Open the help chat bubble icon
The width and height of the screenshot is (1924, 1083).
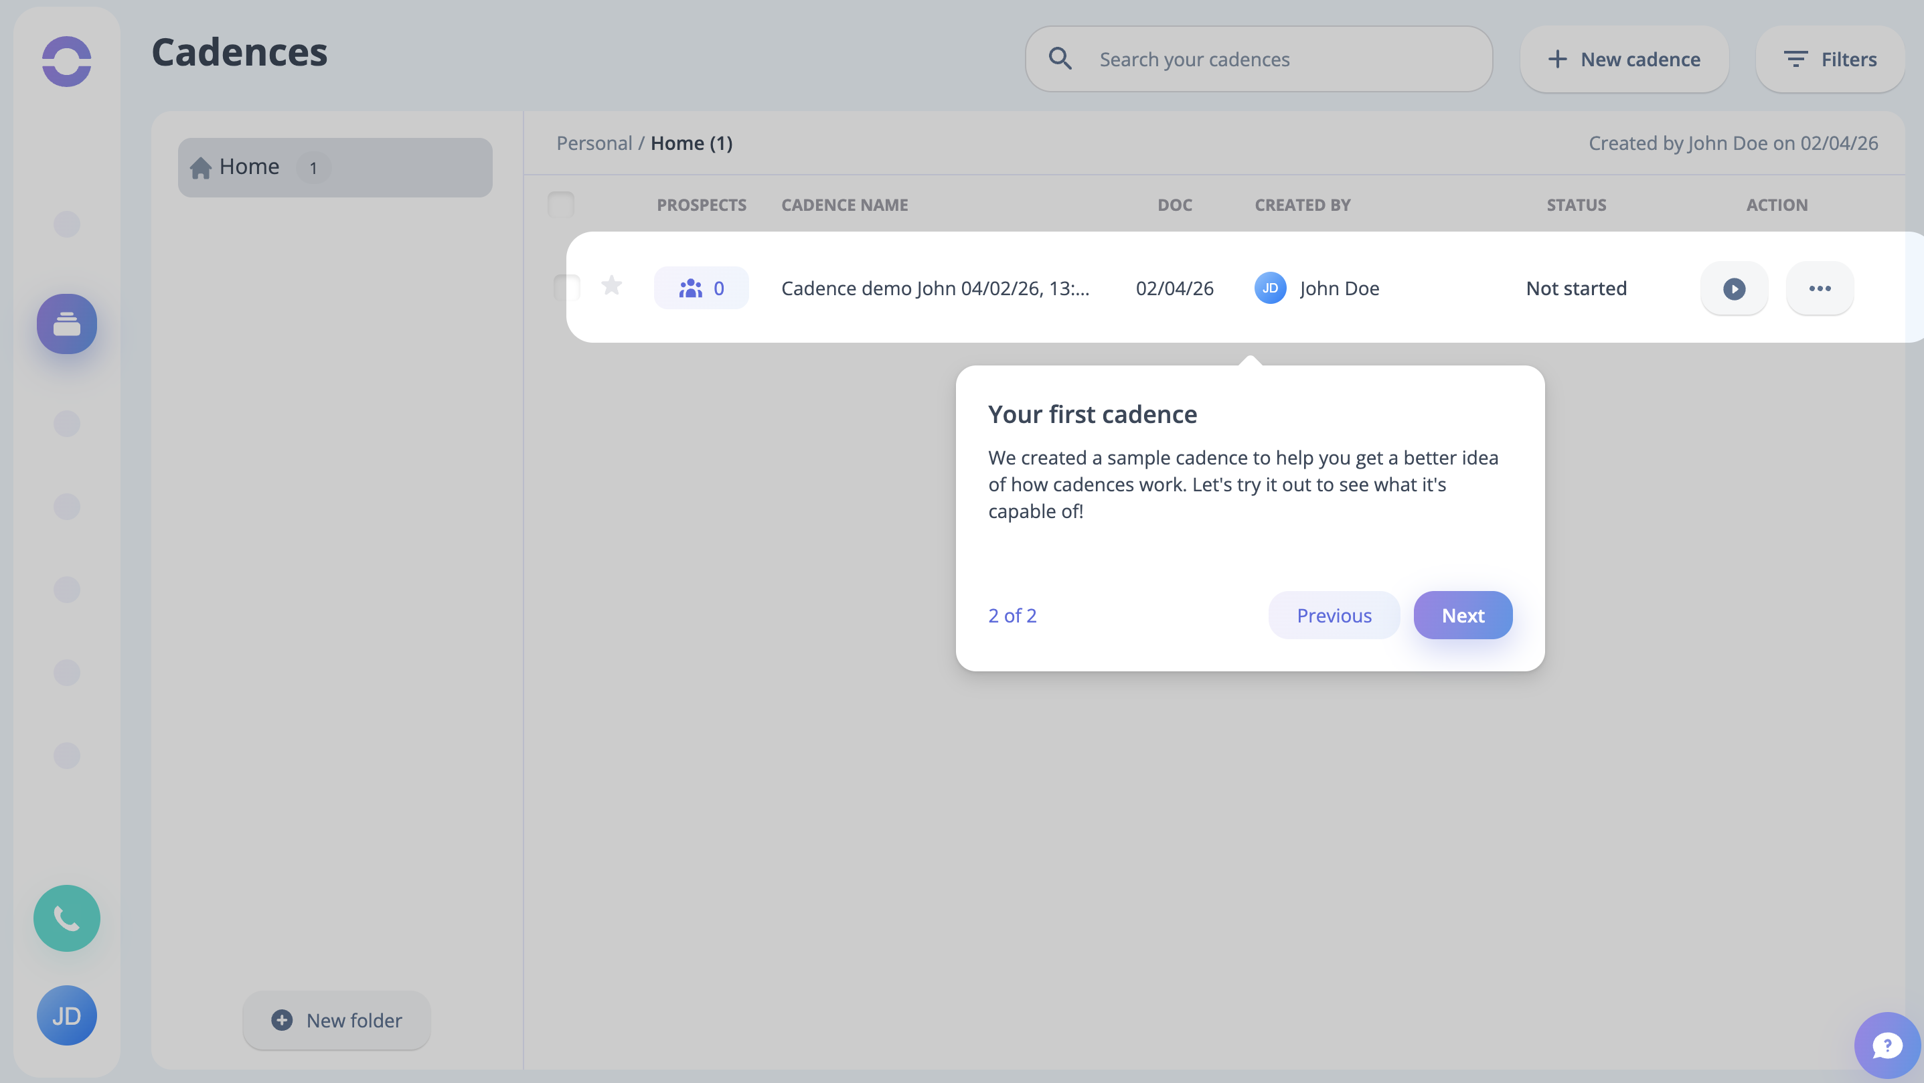click(1887, 1045)
